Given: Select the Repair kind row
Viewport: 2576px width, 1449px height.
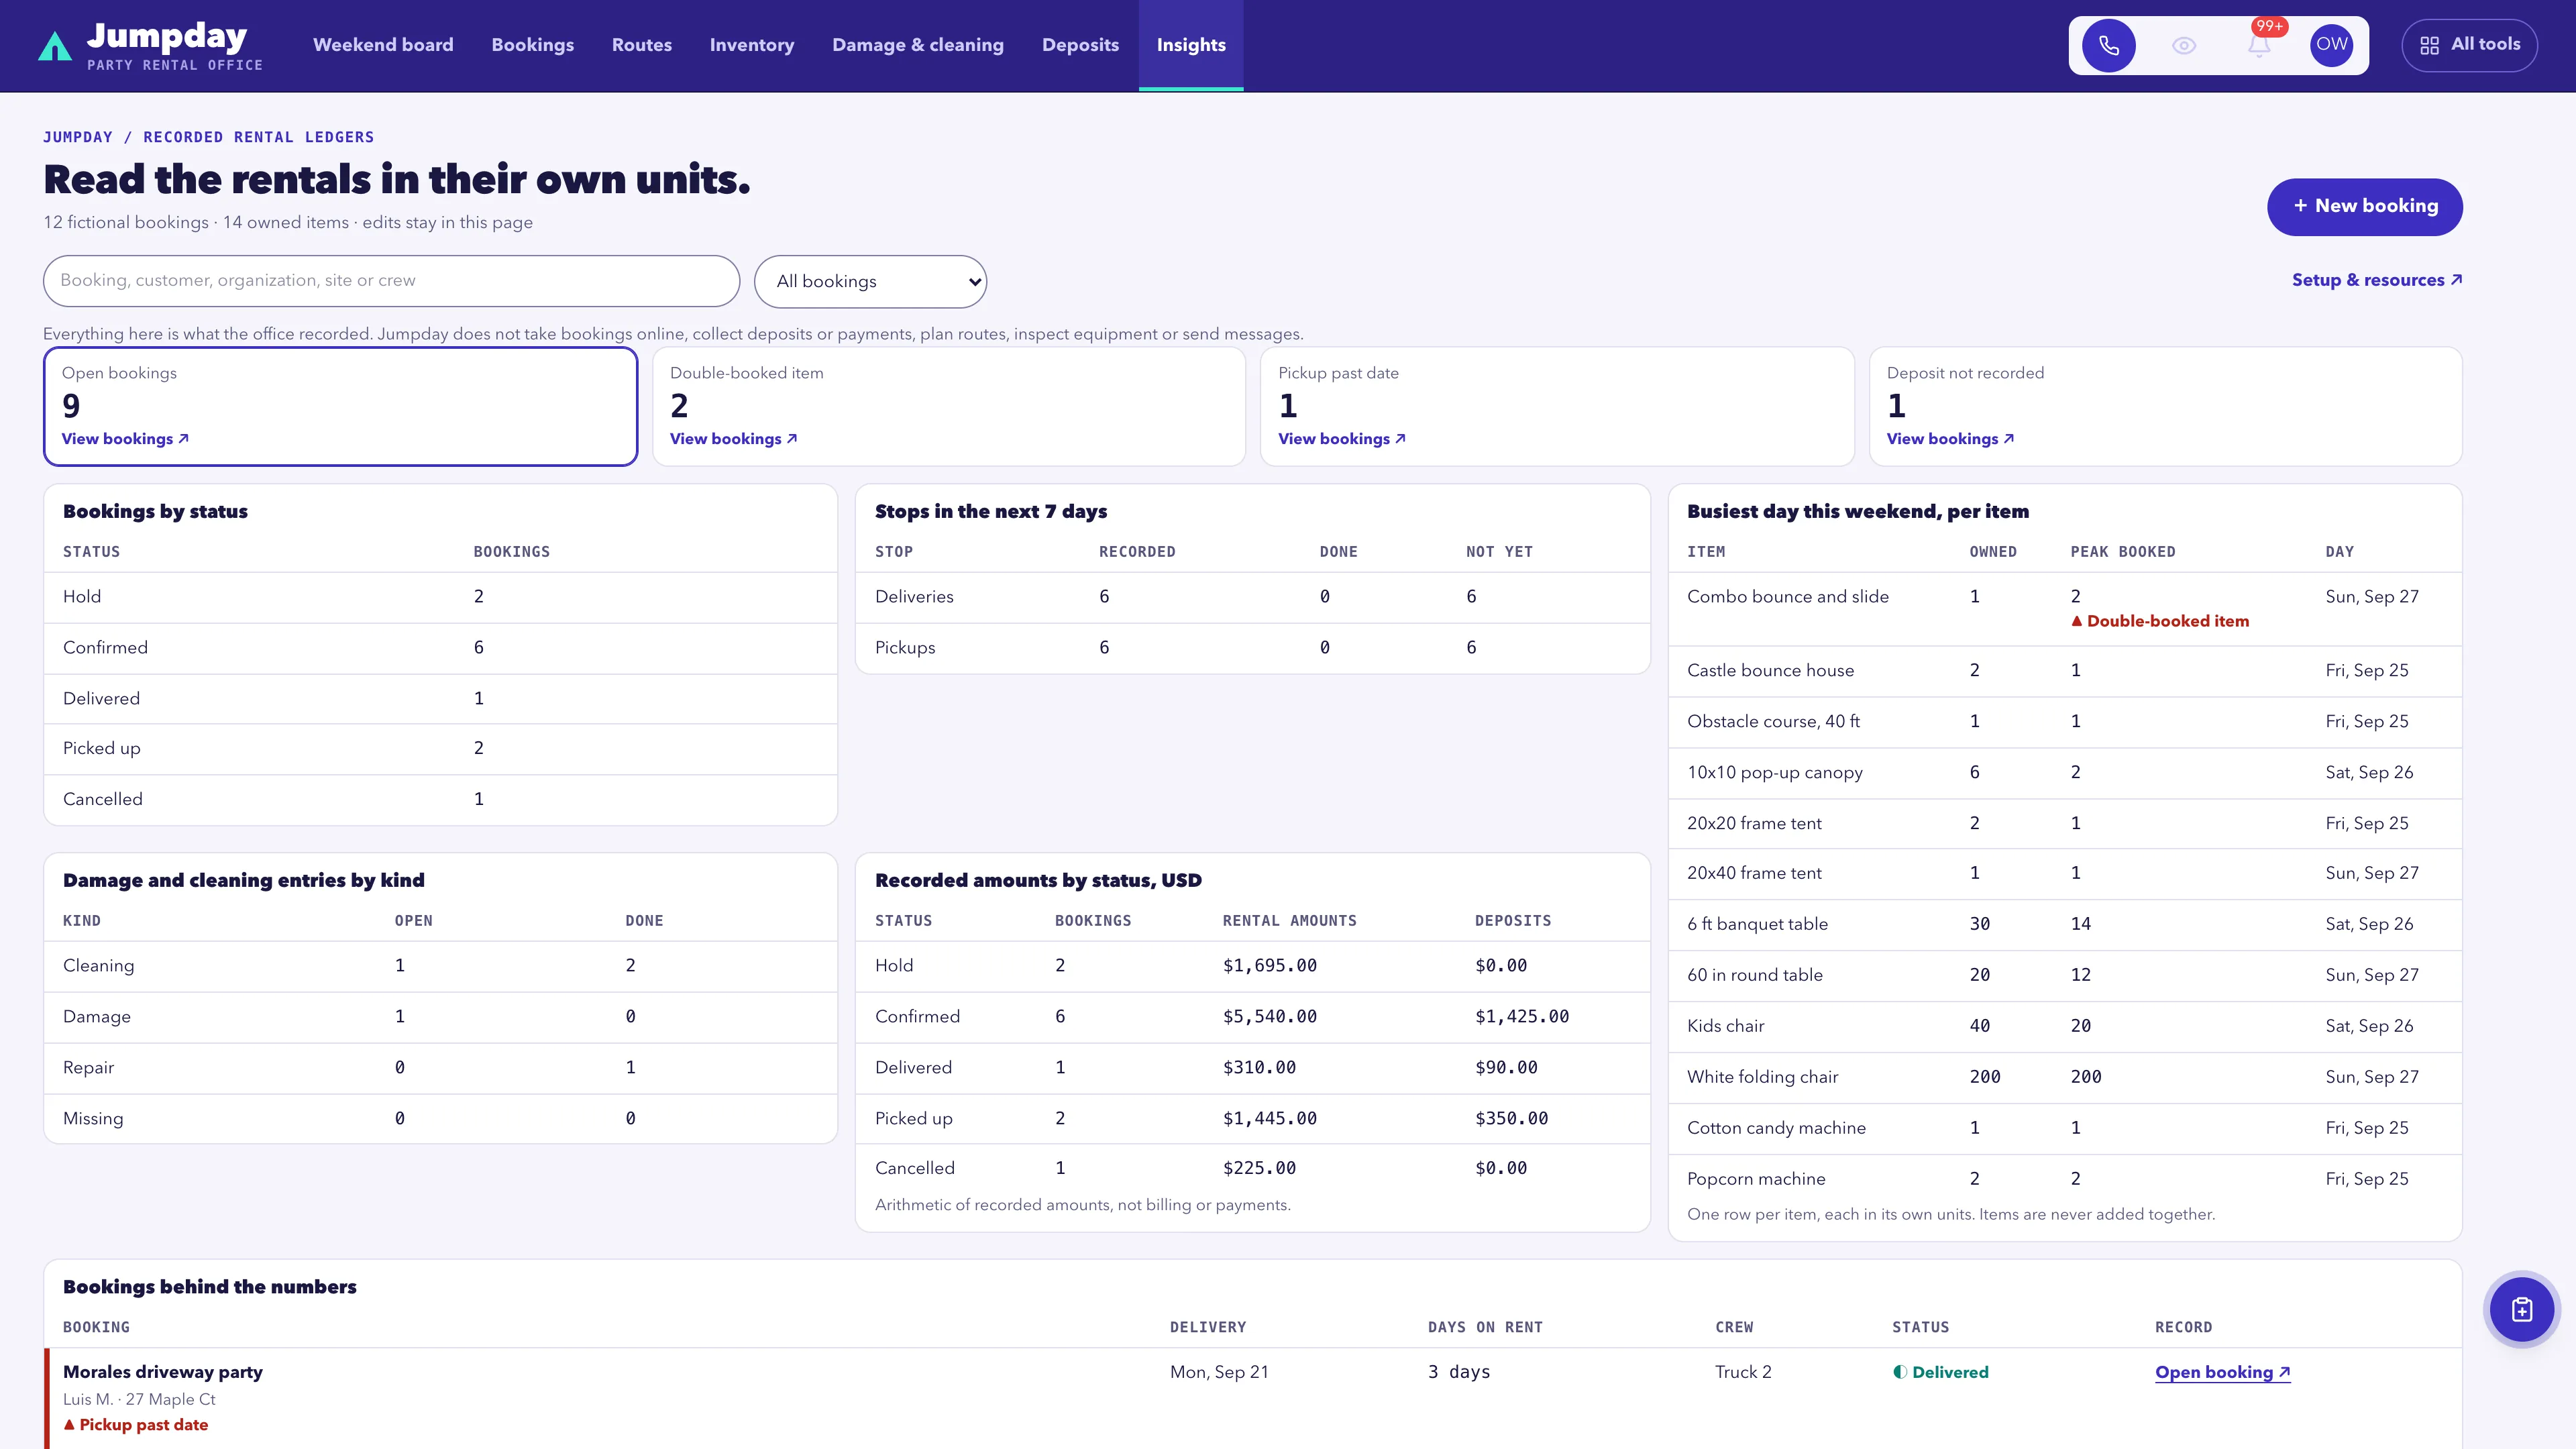Looking at the screenshot, I should (440, 1068).
